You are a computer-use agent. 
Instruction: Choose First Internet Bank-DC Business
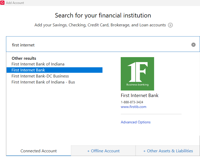pyautogui.click(x=40, y=76)
